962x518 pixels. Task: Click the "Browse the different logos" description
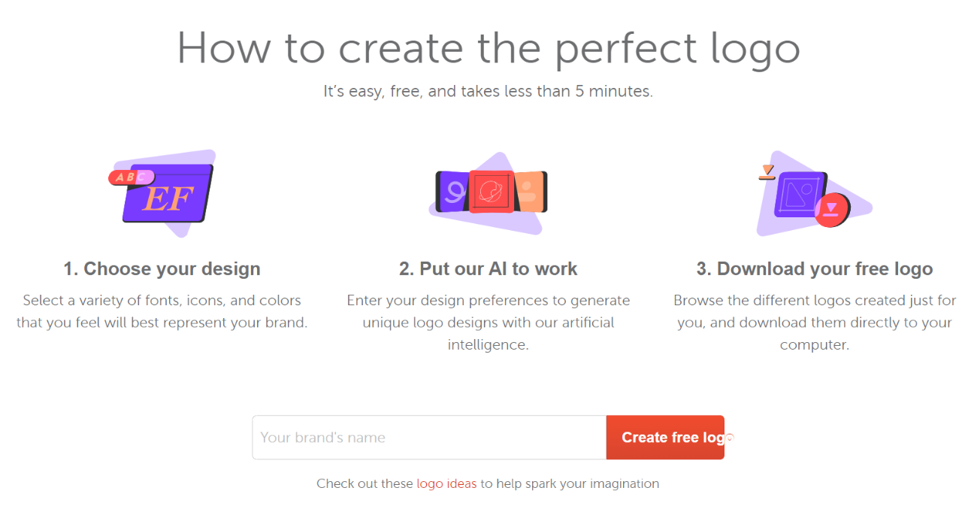(815, 323)
